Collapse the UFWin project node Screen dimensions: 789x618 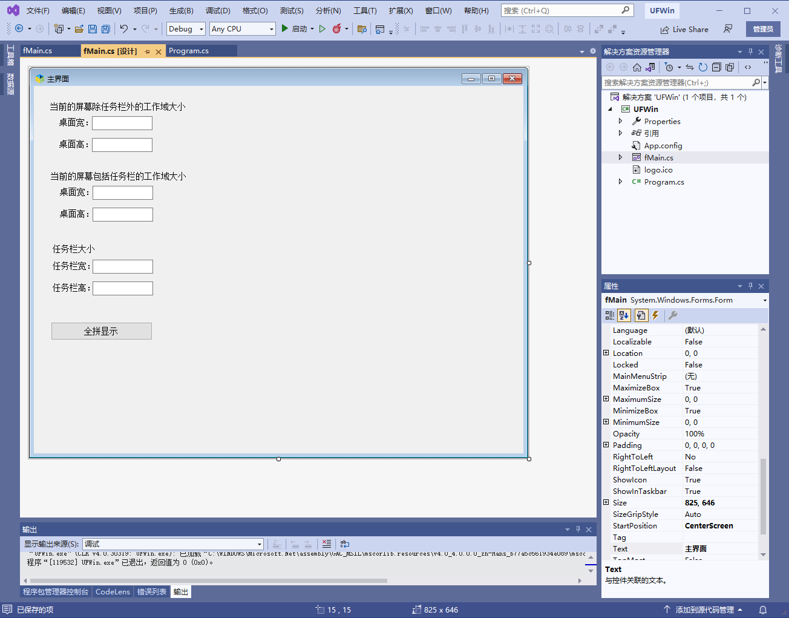[x=610, y=109]
